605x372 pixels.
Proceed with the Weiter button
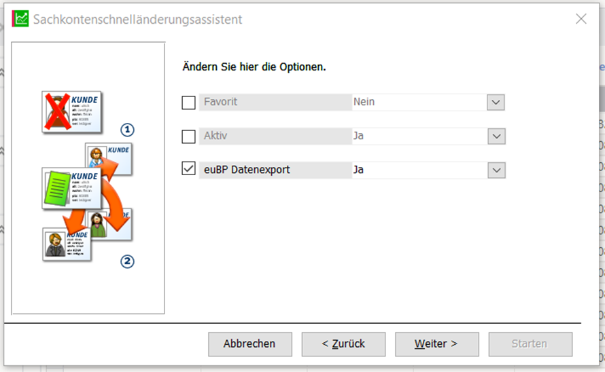[x=436, y=344]
